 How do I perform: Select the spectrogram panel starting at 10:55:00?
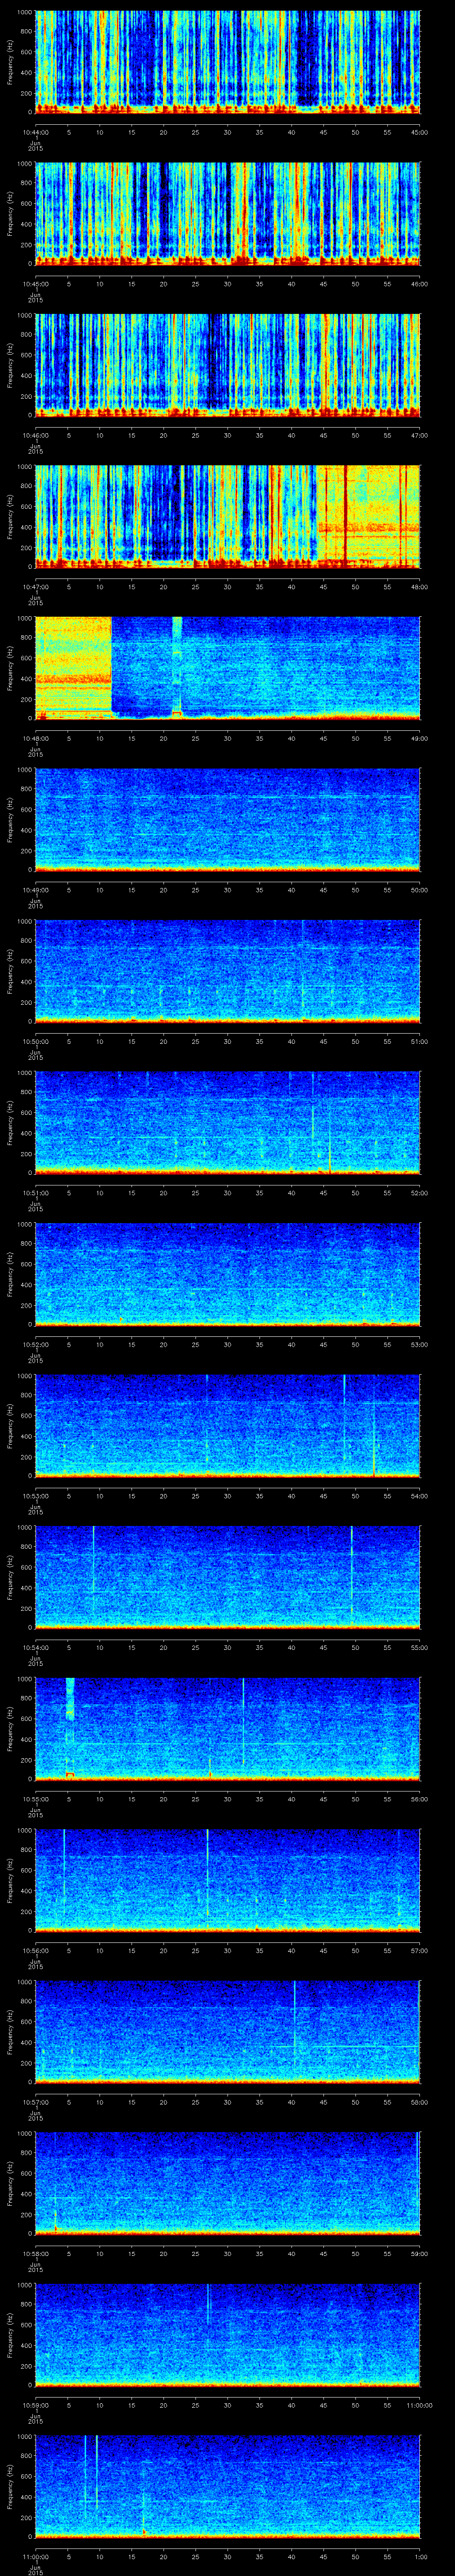click(x=227, y=1729)
